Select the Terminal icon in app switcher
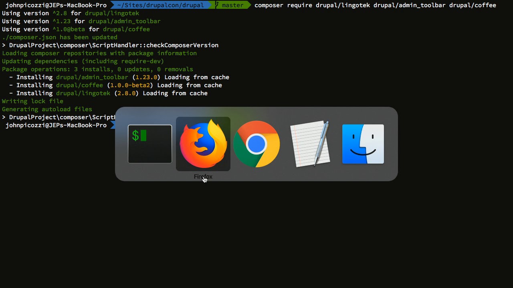This screenshot has width=513, height=288. [150, 144]
